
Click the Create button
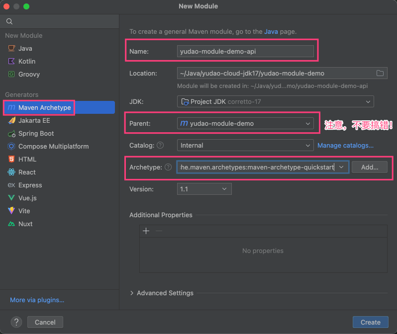370,322
